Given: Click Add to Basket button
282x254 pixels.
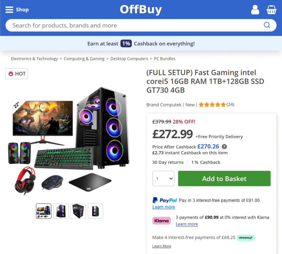Looking at the screenshot, I should (x=224, y=179).
